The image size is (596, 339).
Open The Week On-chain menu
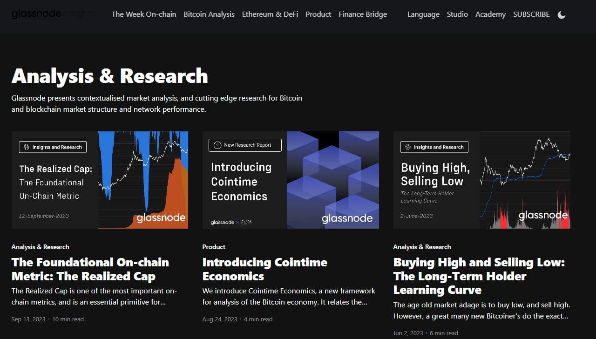[144, 14]
